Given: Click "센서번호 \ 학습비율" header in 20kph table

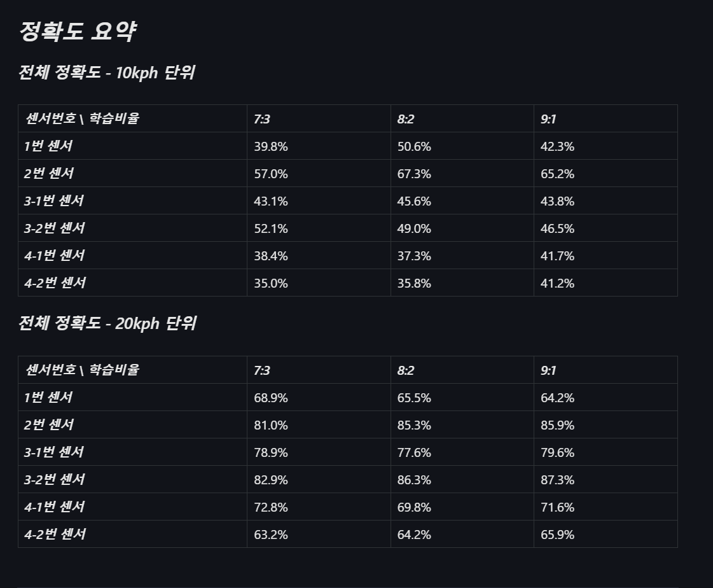Looking at the screenshot, I should (82, 370).
